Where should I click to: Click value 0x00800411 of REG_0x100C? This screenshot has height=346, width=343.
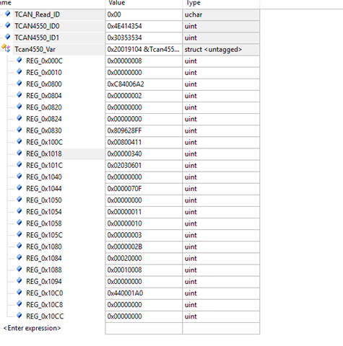click(124, 142)
